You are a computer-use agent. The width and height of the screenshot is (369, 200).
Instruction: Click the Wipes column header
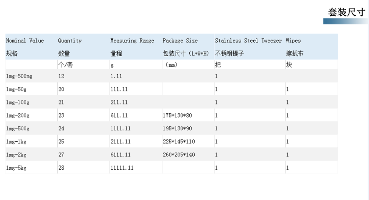(x=293, y=41)
